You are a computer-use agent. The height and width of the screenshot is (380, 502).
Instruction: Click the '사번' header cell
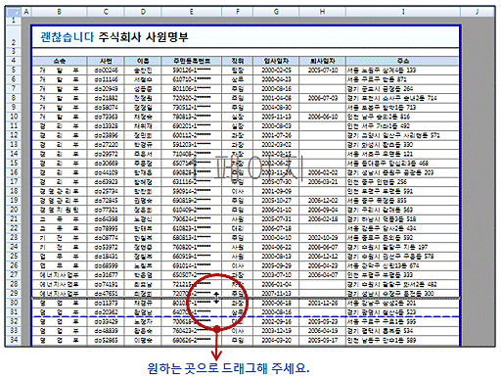point(106,61)
